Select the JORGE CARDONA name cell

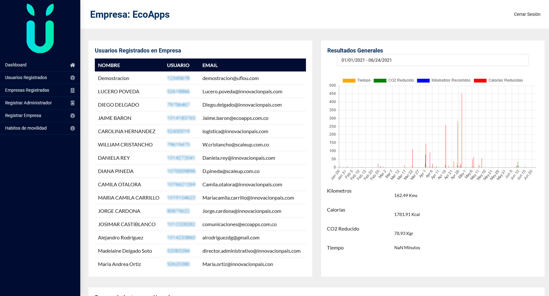(x=119, y=211)
